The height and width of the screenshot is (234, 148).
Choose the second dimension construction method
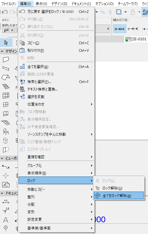[x=133, y=29]
